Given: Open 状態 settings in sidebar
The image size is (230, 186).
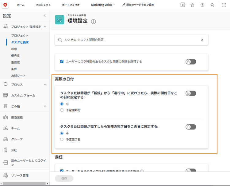Looking at the screenshot, I should 14,49.
